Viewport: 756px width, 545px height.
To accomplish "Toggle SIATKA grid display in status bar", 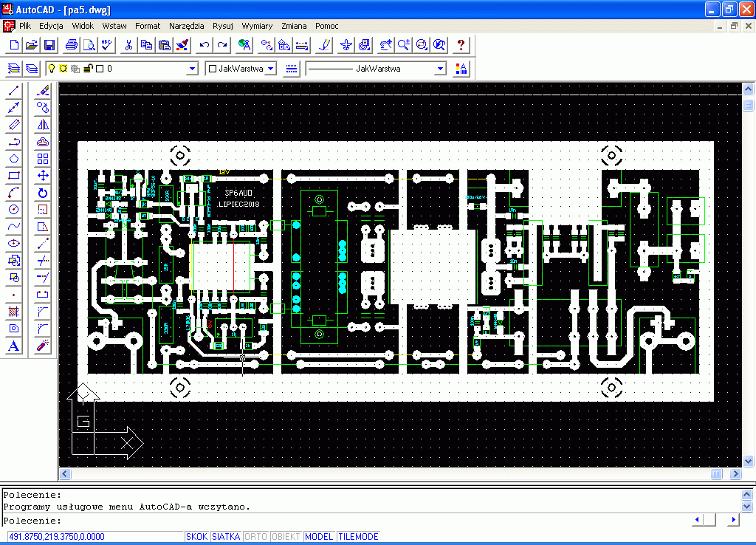I will [x=226, y=537].
